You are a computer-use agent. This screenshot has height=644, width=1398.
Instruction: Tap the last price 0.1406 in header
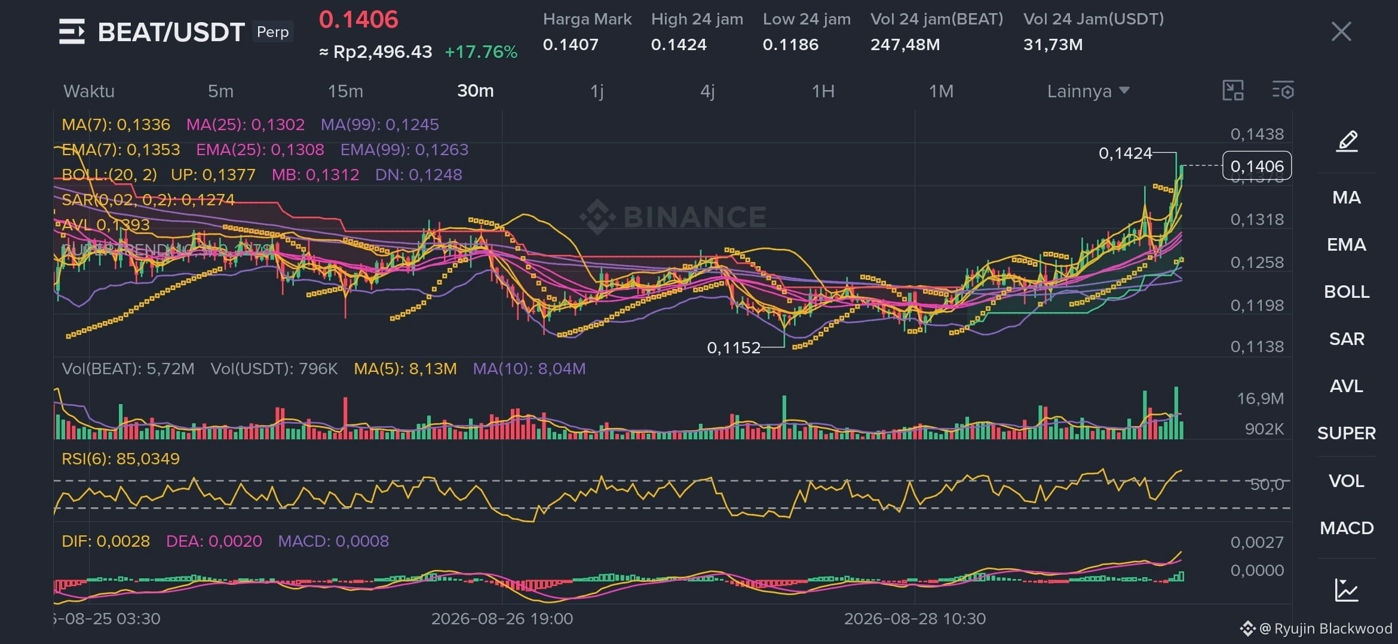coord(358,20)
